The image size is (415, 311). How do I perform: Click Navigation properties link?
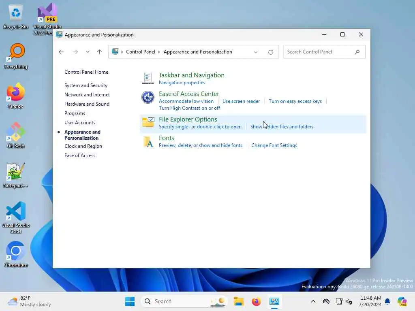(x=182, y=83)
